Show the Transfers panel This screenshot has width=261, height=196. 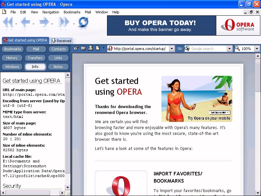point(35,58)
